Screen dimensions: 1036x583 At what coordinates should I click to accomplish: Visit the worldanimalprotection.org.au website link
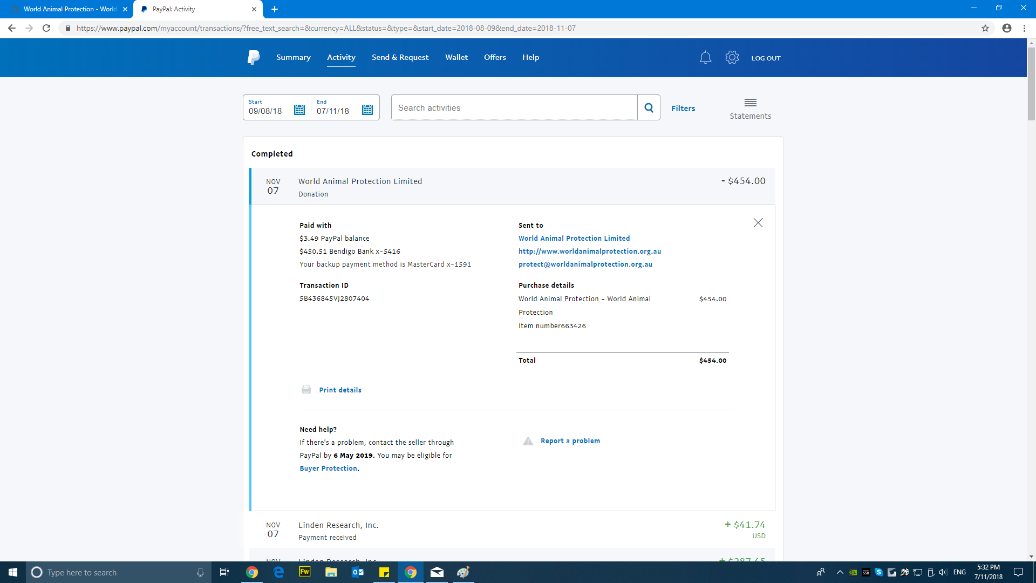590,251
